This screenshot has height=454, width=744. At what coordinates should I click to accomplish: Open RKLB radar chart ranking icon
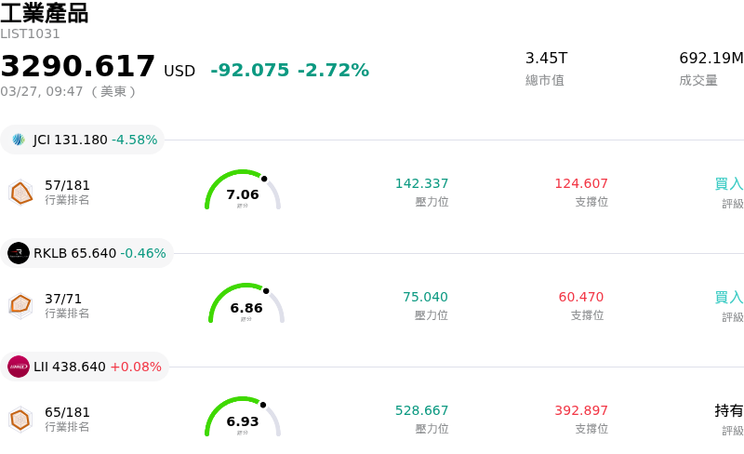(20, 305)
